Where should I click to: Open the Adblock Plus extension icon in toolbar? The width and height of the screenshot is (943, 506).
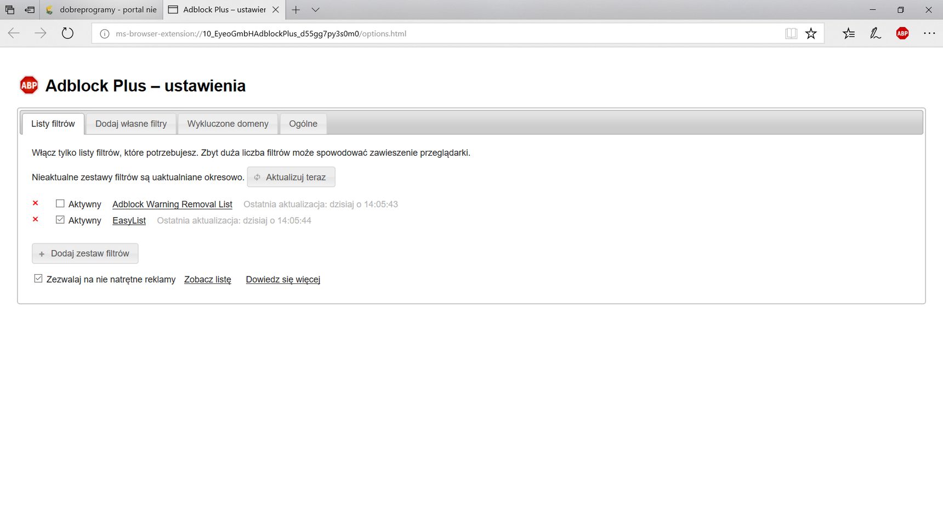coord(902,33)
